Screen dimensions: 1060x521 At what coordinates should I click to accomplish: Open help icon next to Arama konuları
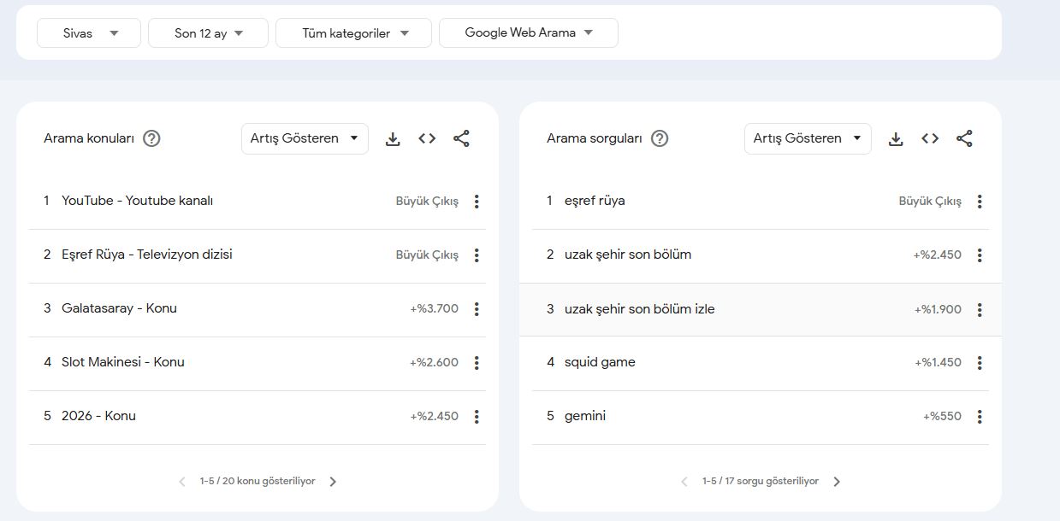pyautogui.click(x=151, y=138)
